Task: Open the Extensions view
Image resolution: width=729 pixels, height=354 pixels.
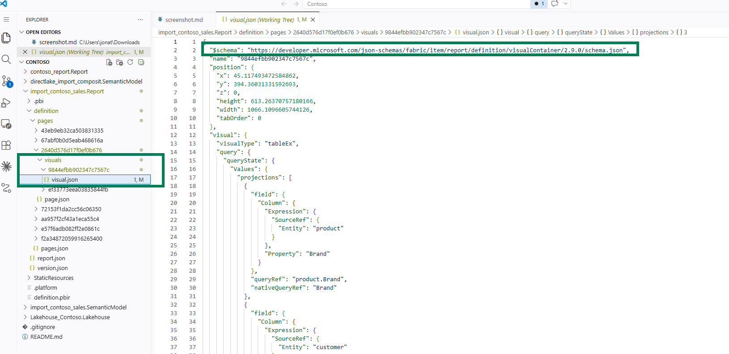Action: pos(6,145)
